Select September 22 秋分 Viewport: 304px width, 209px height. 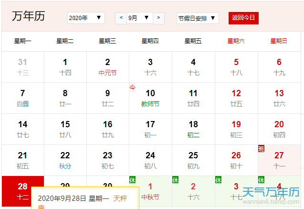[x=65, y=160]
